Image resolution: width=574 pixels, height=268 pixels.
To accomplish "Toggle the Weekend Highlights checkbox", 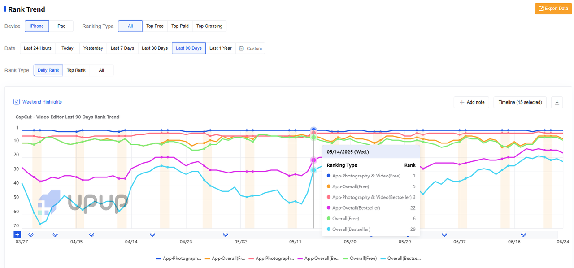I will 17,102.
